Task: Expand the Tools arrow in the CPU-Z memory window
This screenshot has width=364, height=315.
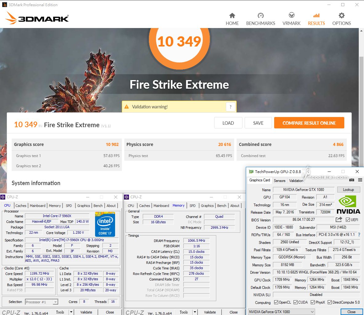Action: pyautogui.click(x=195, y=312)
